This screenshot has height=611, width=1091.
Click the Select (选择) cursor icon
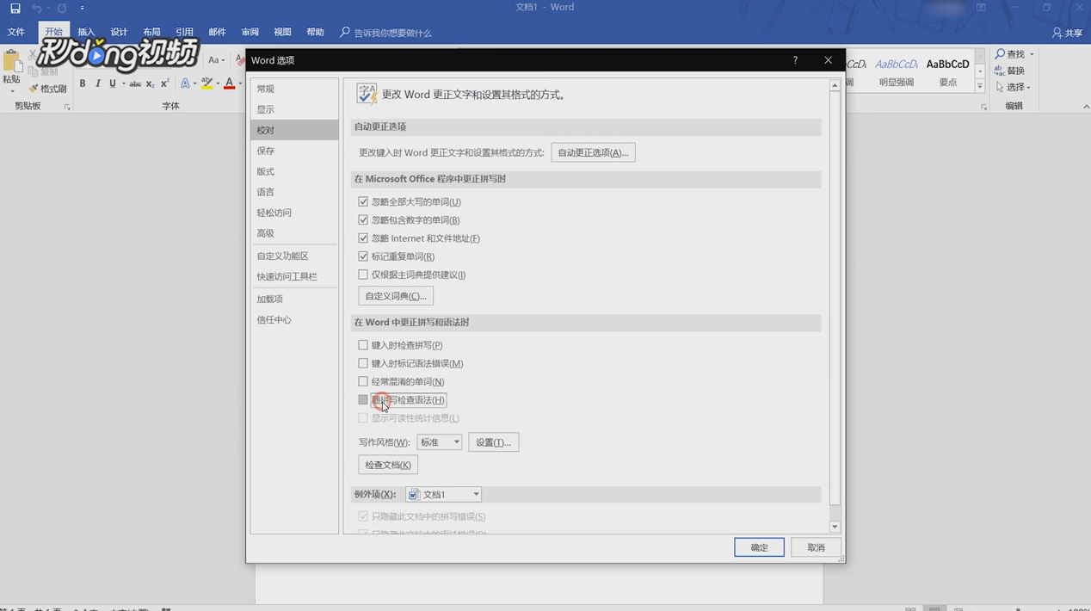click(1000, 87)
